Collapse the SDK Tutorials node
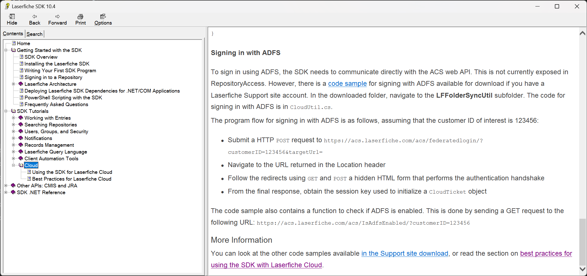This screenshot has width=587, height=276. coord(6,111)
